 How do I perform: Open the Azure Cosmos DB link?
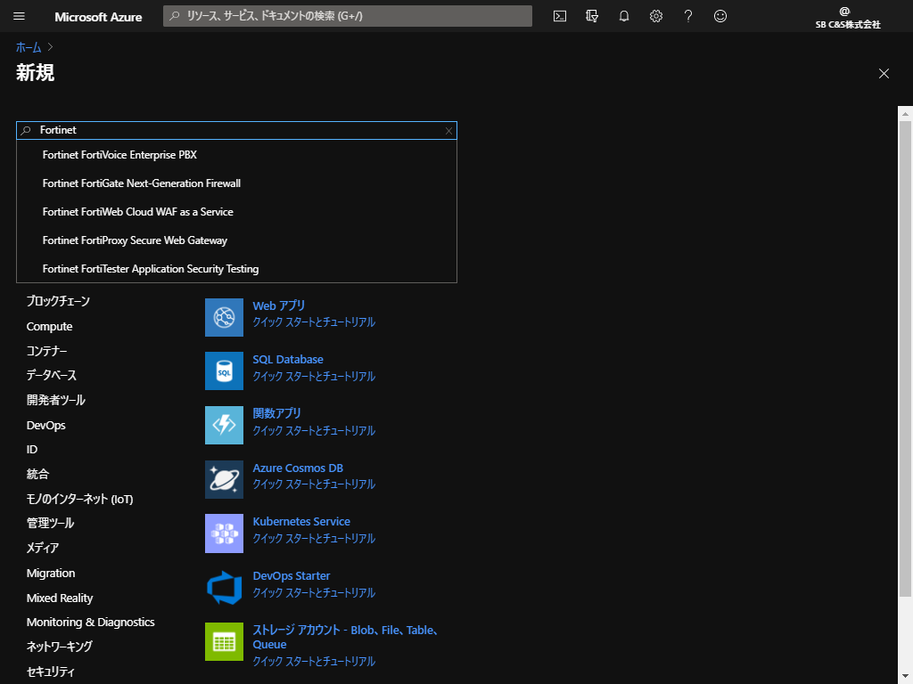pyautogui.click(x=298, y=468)
